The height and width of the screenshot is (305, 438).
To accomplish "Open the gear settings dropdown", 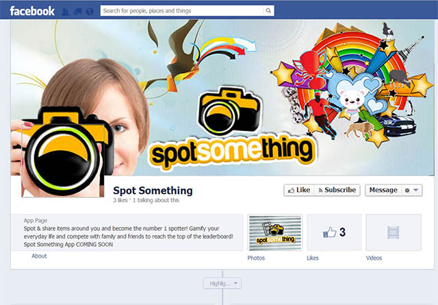I will click(x=411, y=191).
